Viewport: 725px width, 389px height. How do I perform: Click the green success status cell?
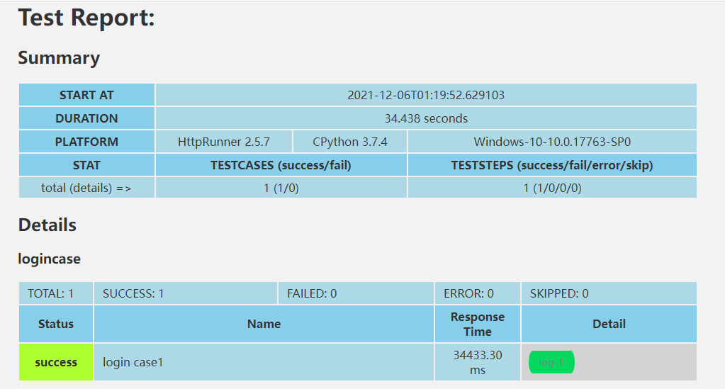(x=56, y=362)
